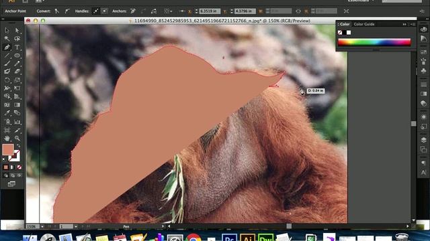The height and width of the screenshot is (241, 430).
Task: Convert selected anchor points to smooth
Action: tap(67, 11)
